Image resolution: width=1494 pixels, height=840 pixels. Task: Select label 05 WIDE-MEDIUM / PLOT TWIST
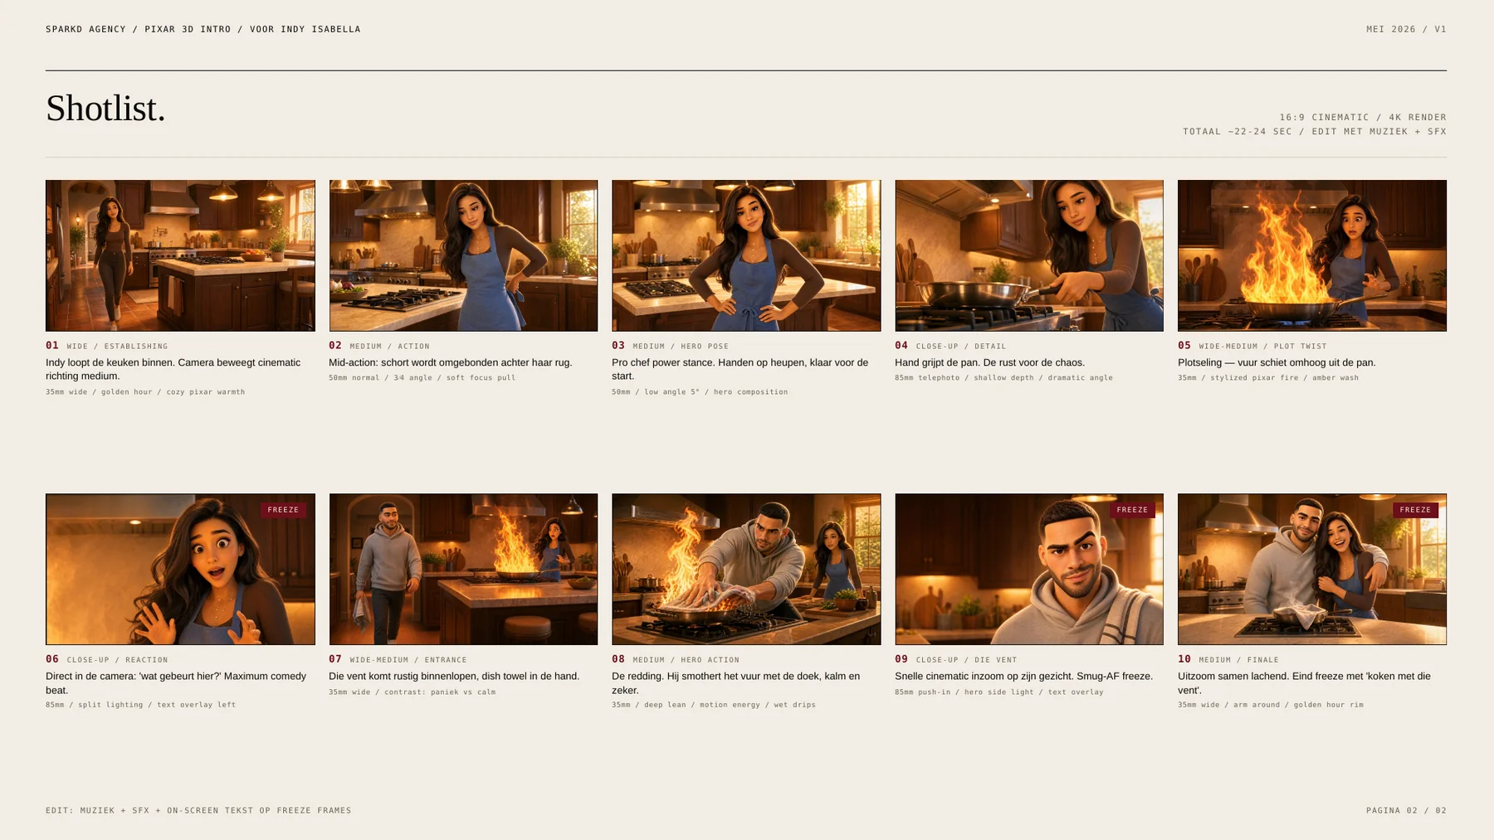[1252, 346]
